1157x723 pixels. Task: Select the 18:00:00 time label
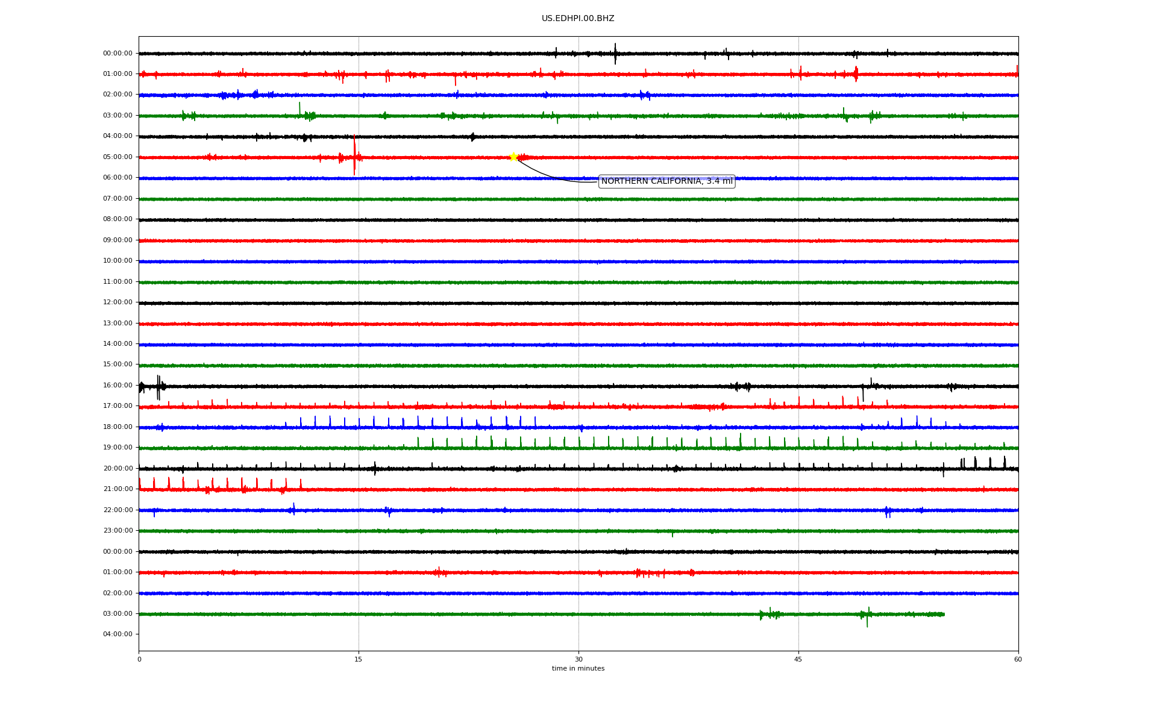tap(118, 427)
